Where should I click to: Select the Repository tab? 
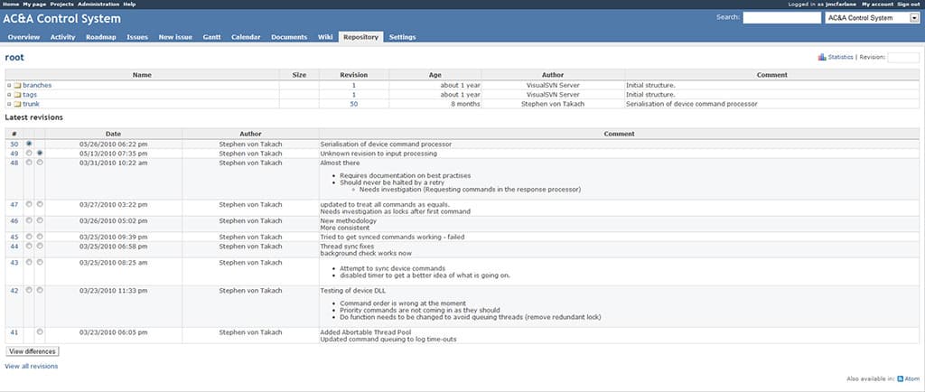pyautogui.click(x=360, y=37)
